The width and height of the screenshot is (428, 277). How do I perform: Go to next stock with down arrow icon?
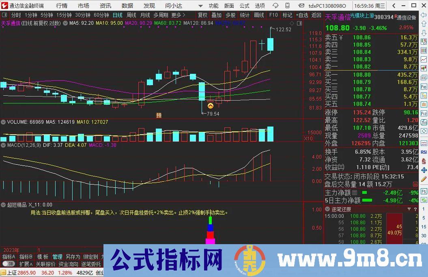tap(424, 33)
